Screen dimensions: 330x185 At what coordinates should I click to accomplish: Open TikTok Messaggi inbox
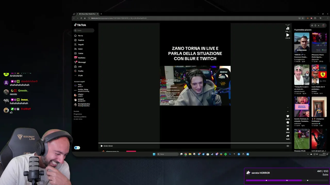(x=80, y=62)
